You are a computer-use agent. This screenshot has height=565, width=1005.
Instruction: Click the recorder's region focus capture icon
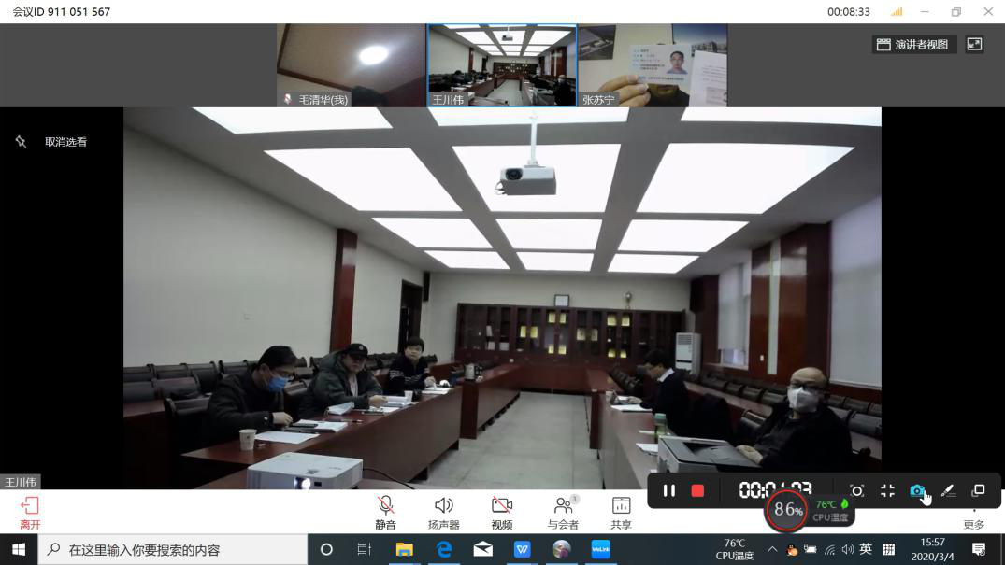pos(856,490)
